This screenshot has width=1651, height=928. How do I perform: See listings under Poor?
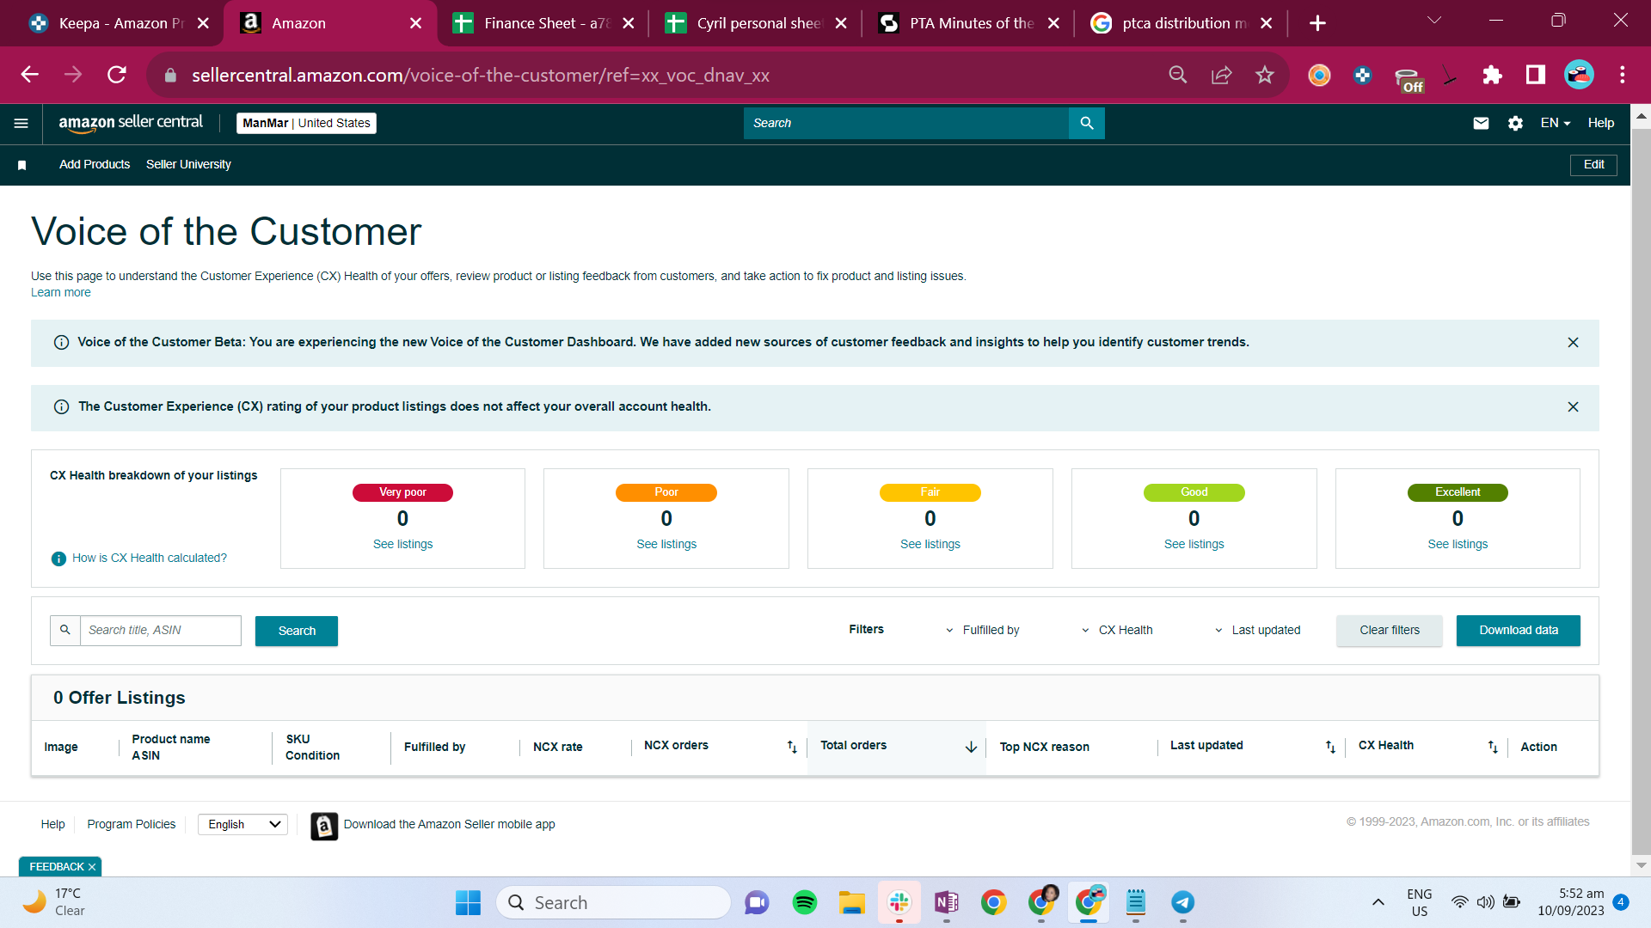666,545
